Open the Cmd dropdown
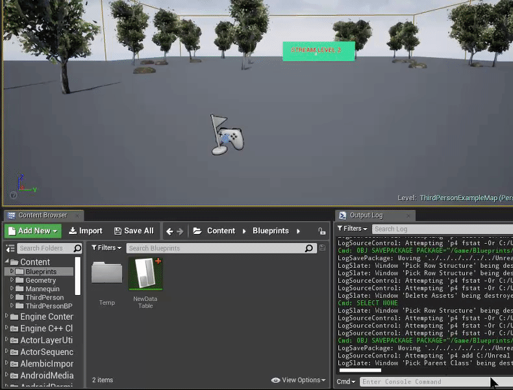This screenshot has height=390, width=513. click(x=346, y=382)
